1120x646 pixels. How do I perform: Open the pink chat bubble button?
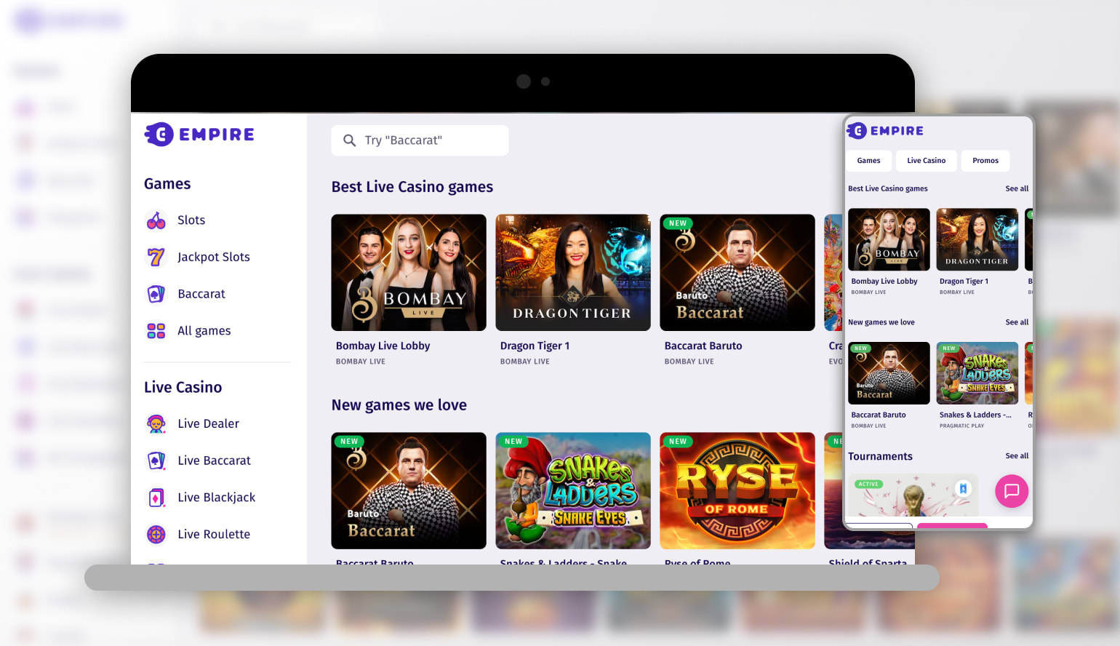[1012, 491]
